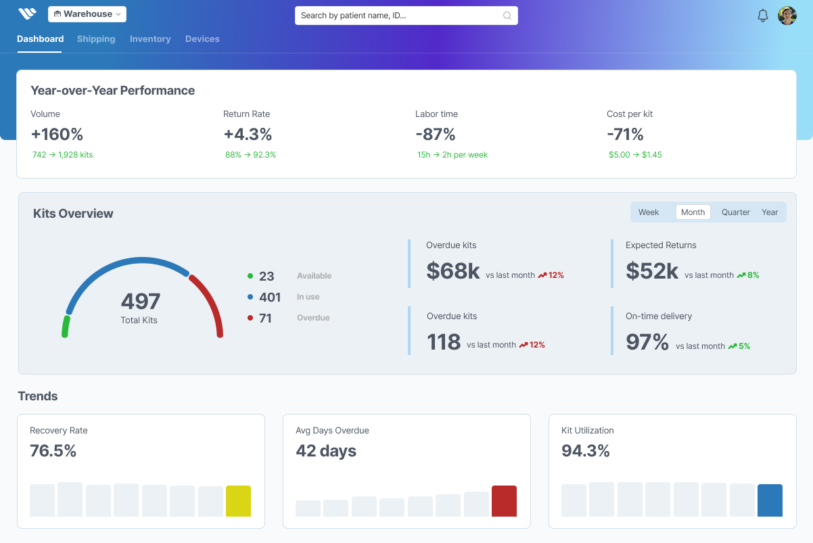Open your profile avatar menu
The width and height of the screenshot is (813, 543).
click(x=787, y=15)
